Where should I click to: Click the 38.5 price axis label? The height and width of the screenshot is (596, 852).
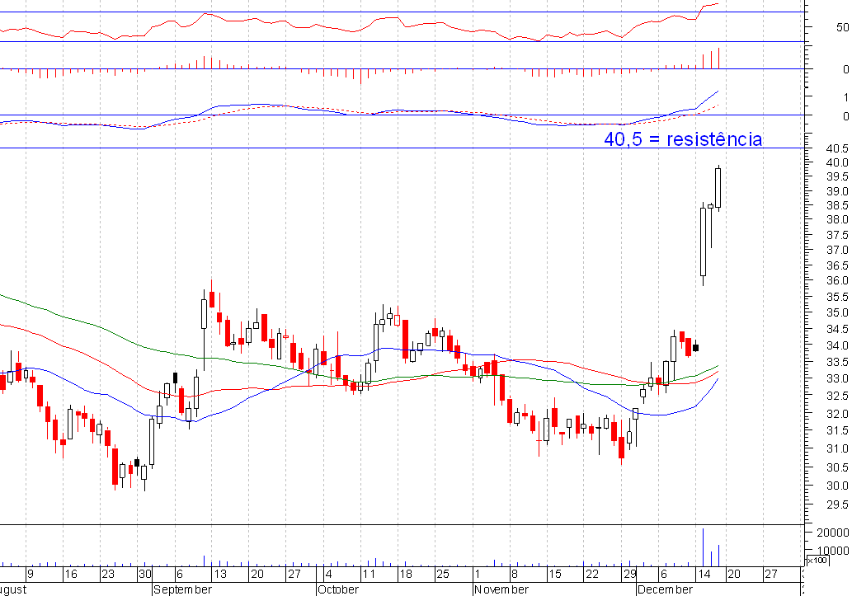point(837,205)
